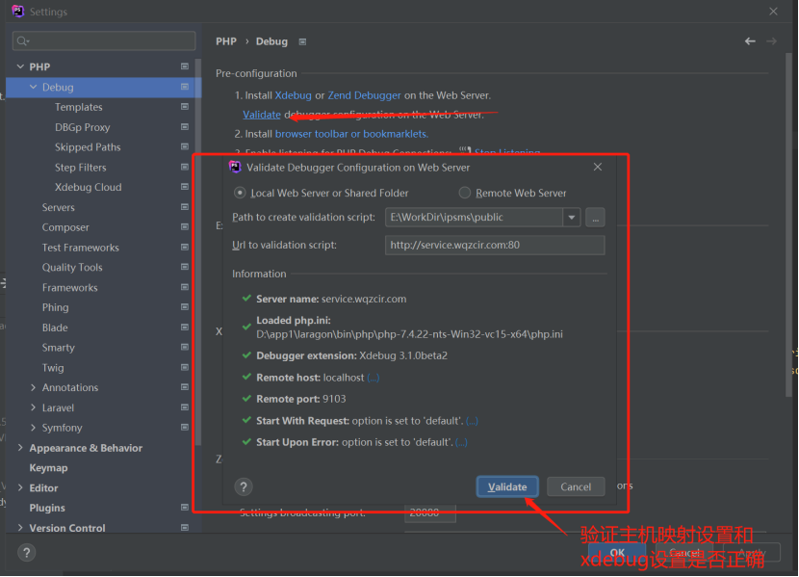The width and height of the screenshot is (799, 577).
Task: Open browser toolbar or bookmarklets link
Action: coord(351,134)
